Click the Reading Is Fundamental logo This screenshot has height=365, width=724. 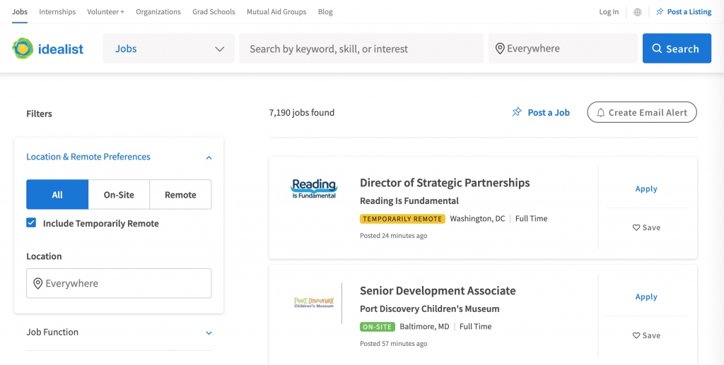[x=314, y=189]
